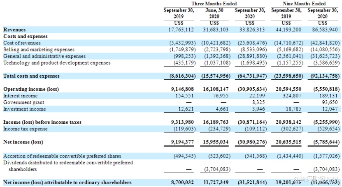Click the government grant value 8,325
342x187 pixels.
point(258,102)
